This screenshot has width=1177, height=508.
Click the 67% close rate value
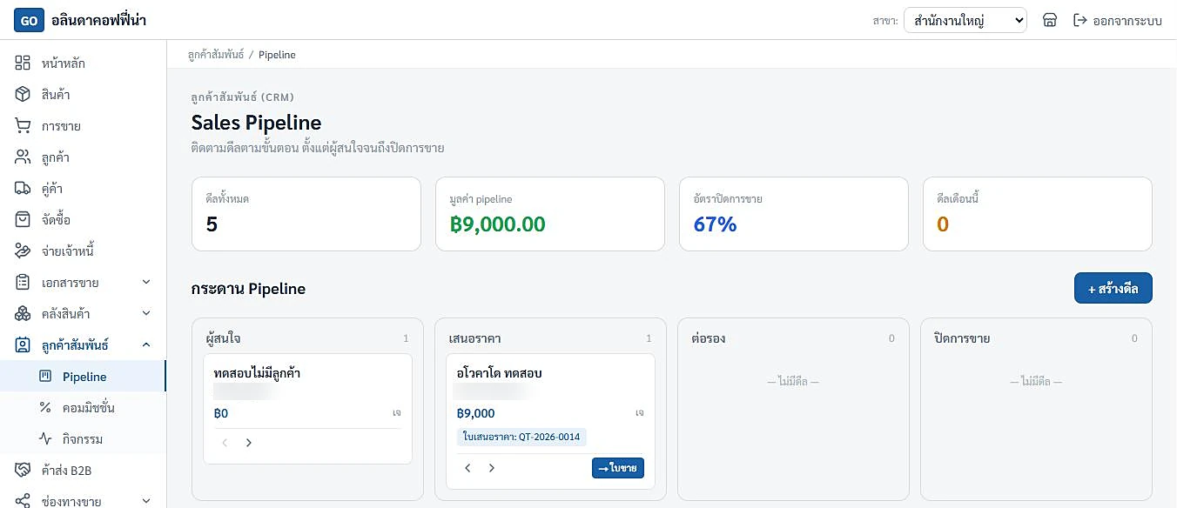point(716,224)
